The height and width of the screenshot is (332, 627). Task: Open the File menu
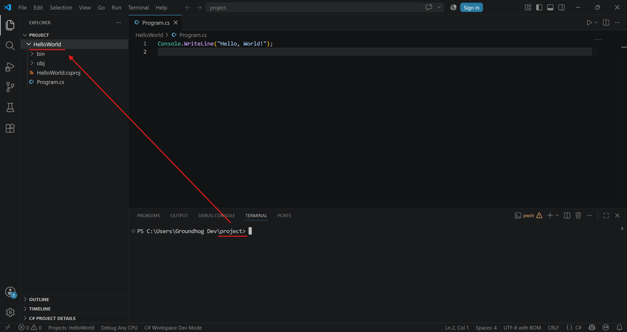point(23,8)
